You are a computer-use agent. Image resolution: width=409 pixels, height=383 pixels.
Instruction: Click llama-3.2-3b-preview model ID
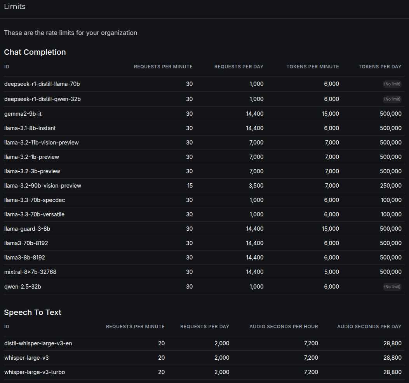32,171
